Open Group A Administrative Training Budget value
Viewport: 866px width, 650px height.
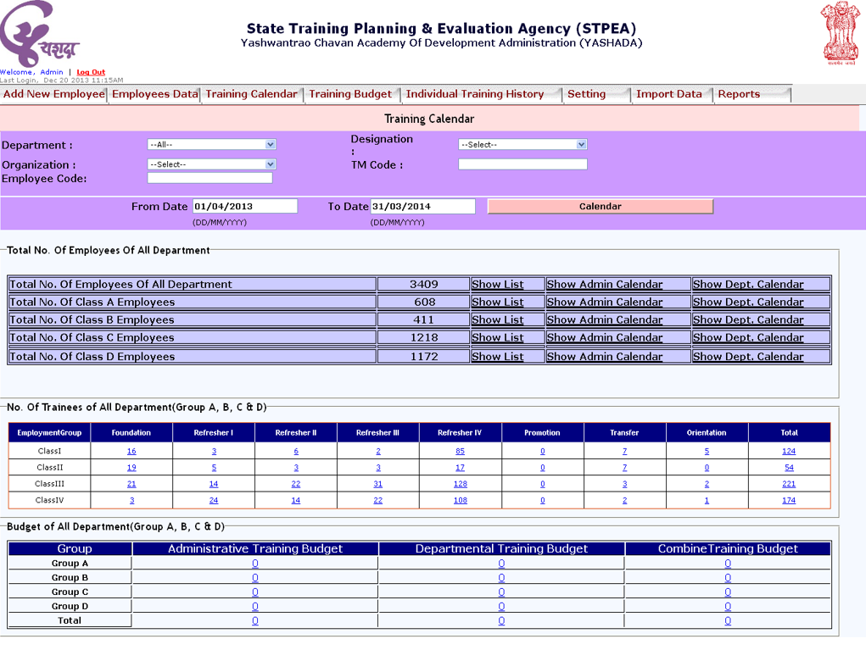tap(254, 564)
